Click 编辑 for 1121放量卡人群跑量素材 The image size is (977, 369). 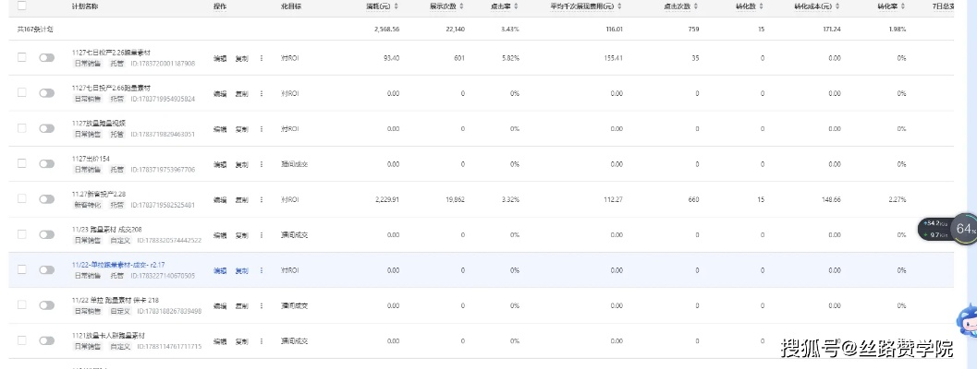[220, 341]
